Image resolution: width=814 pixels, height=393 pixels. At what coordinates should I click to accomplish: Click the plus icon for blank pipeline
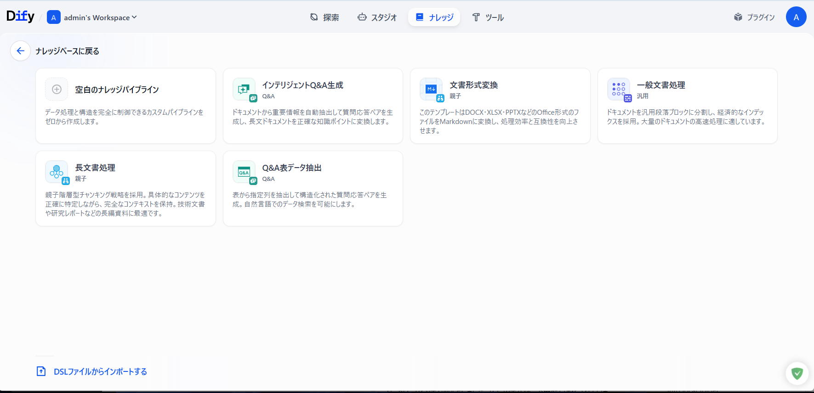57,90
